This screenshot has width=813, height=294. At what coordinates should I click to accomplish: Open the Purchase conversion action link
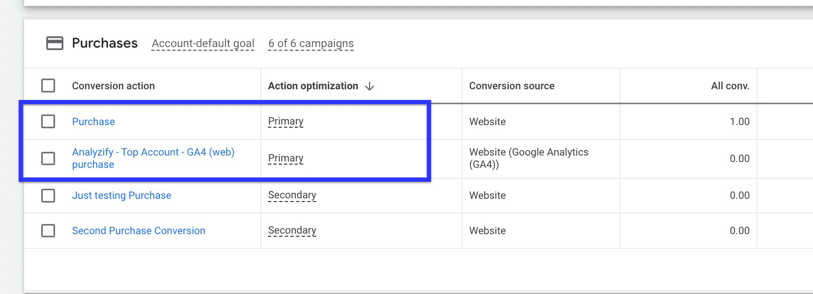click(x=94, y=121)
